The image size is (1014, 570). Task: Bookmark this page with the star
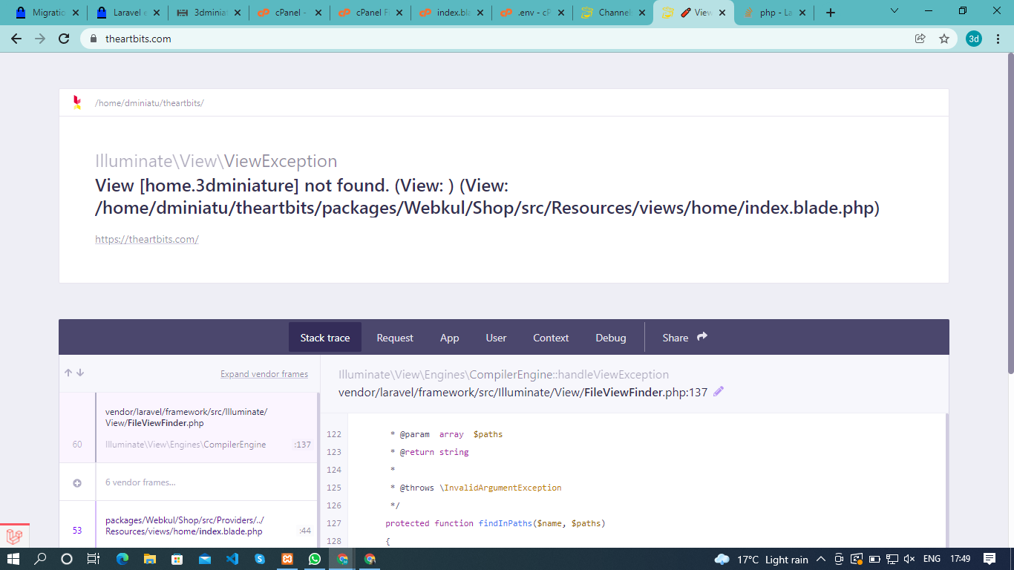coord(944,39)
